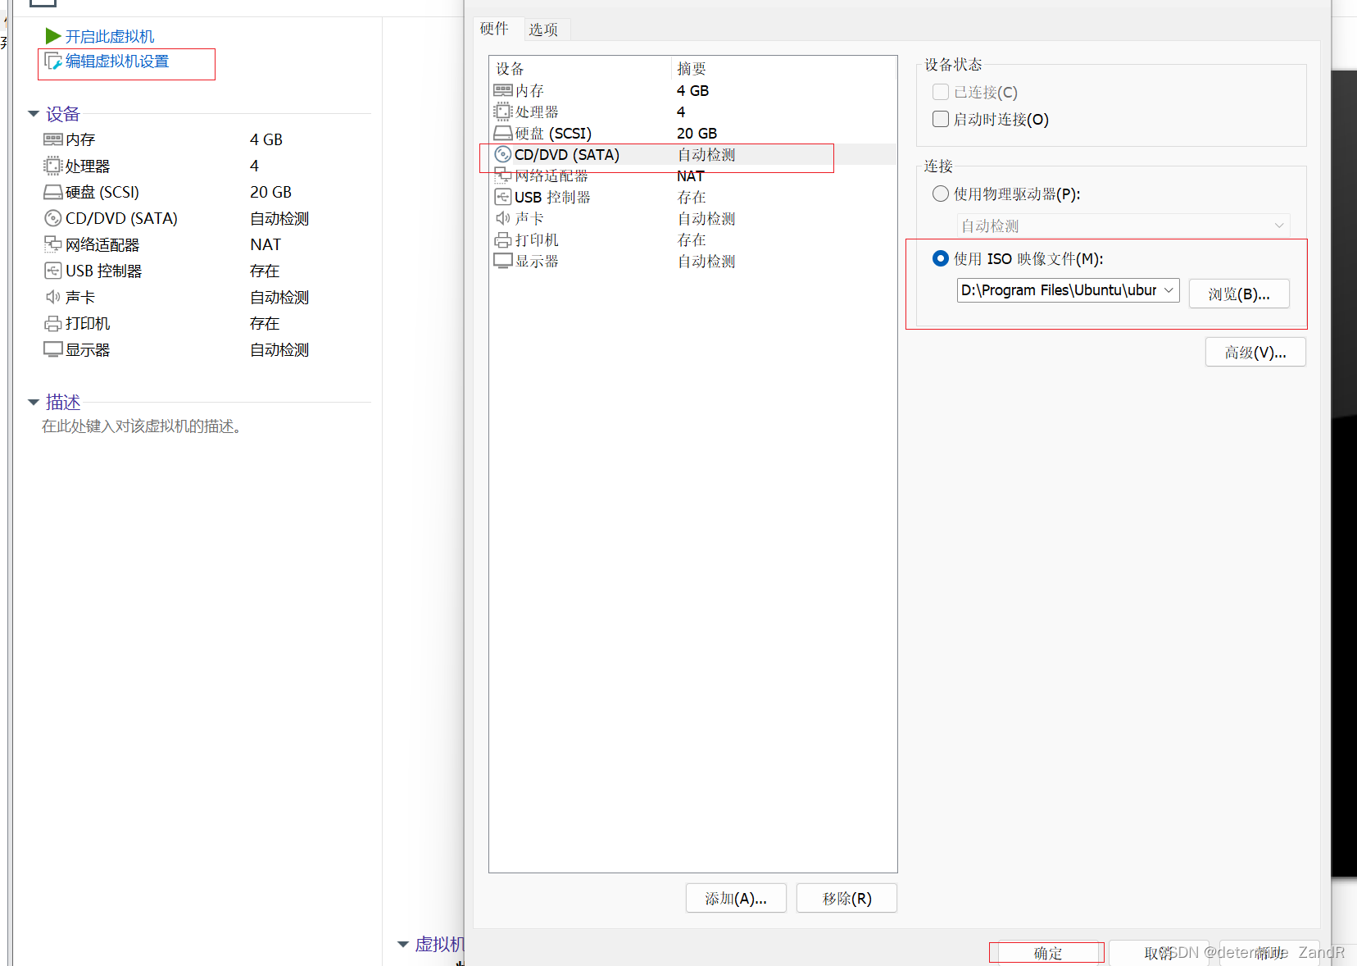This screenshot has height=966, width=1357.
Task: Collapse the 虚拟机 details section expander
Action: coord(403,945)
